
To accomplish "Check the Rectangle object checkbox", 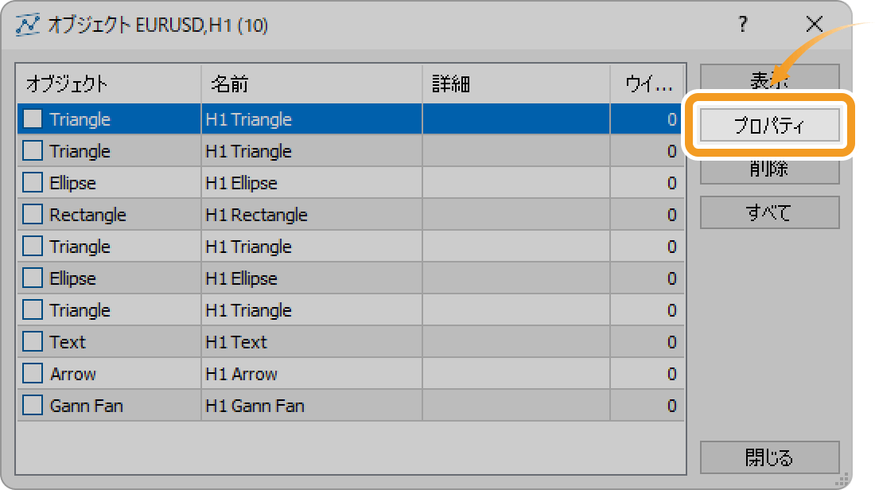I will pos(33,214).
